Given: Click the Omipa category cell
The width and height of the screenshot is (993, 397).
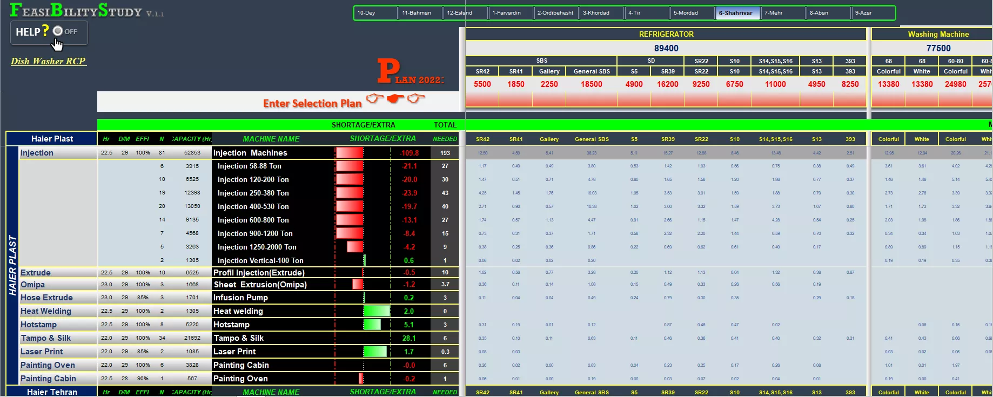Looking at the screenshot, I should pos(58,285).
